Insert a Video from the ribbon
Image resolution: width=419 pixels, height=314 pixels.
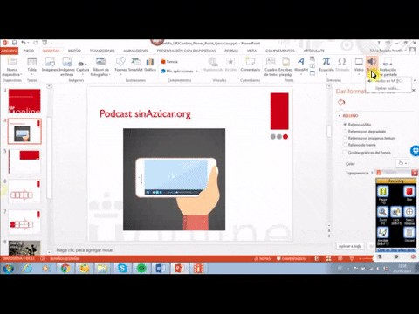[359, 65]
